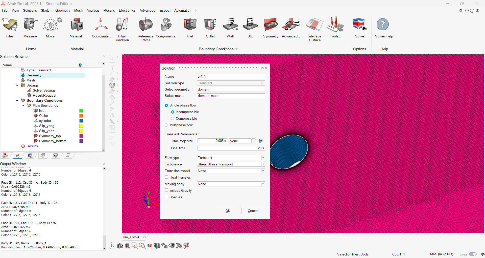Viewport: 485px width, 258px height.
Task: Select the Solver Settings tree item
Action: coord(44,90)
